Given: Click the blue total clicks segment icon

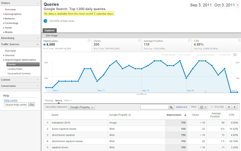Looking at the screenshot, I should [45, 21].
